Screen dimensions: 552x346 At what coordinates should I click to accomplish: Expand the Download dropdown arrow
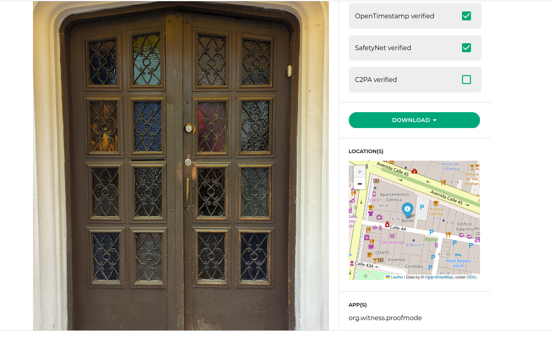(x=435, y=121)
